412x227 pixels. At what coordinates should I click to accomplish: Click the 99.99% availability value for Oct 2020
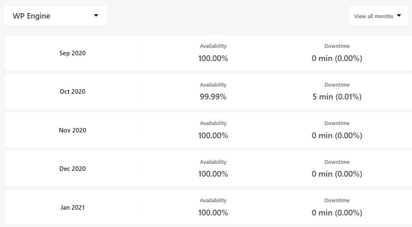213,97
